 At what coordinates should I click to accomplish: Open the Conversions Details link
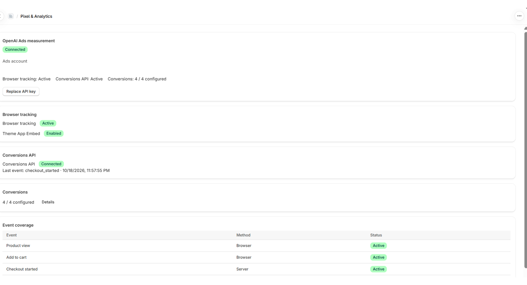(48, 202)
